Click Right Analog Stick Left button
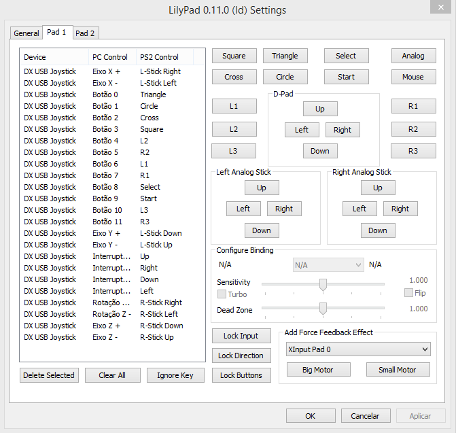456x433 pixels. 359,209
